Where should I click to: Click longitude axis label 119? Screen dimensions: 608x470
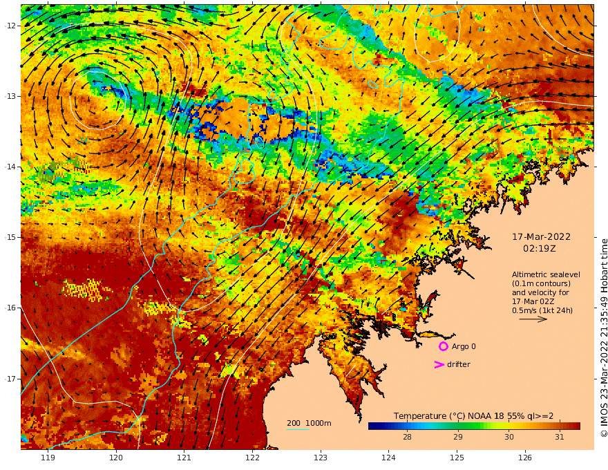pyautogui.click(x=48, y=458)
